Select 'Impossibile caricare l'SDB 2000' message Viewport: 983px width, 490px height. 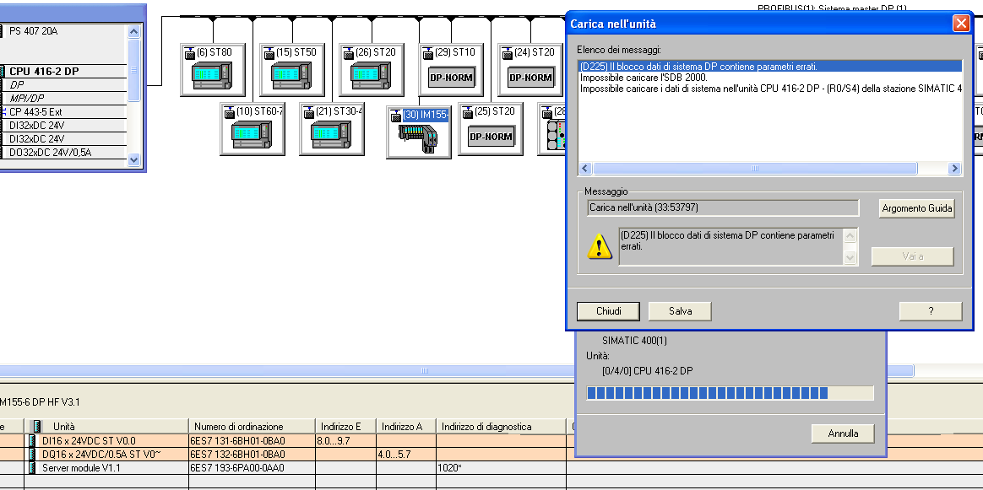pos(644,77)
